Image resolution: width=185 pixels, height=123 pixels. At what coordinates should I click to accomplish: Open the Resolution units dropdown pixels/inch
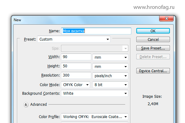click(x=110, y=76)
